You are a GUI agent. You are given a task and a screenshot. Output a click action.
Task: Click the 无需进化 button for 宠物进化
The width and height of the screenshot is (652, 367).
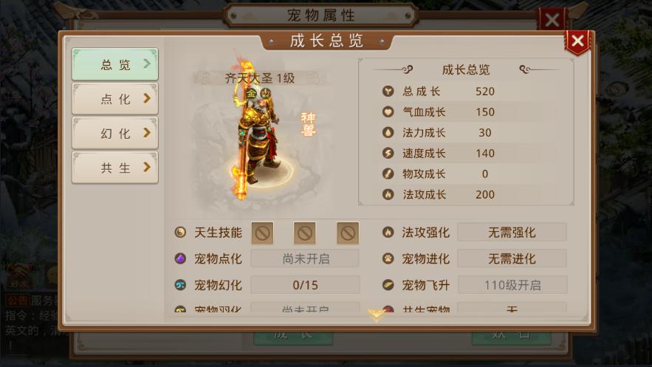[512, 259]
